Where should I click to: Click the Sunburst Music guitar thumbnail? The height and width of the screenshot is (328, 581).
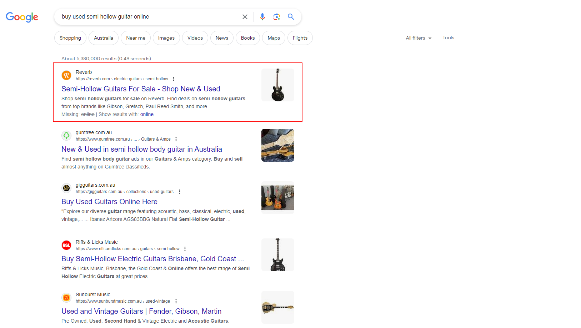[278, 307]
